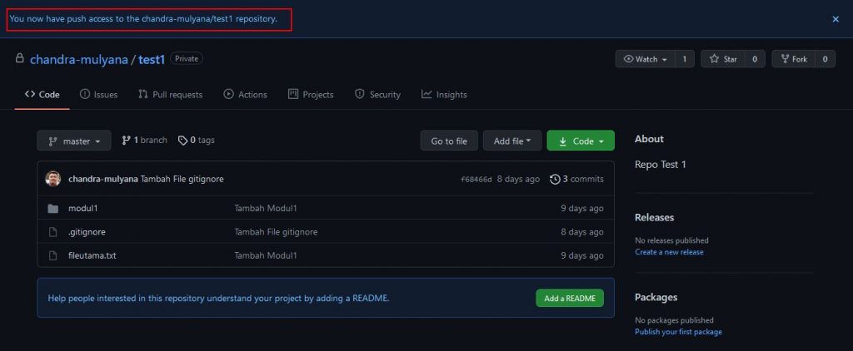Click the modul1 folder icon
This screenshot has height=351, width=853.
click(53, 208)
